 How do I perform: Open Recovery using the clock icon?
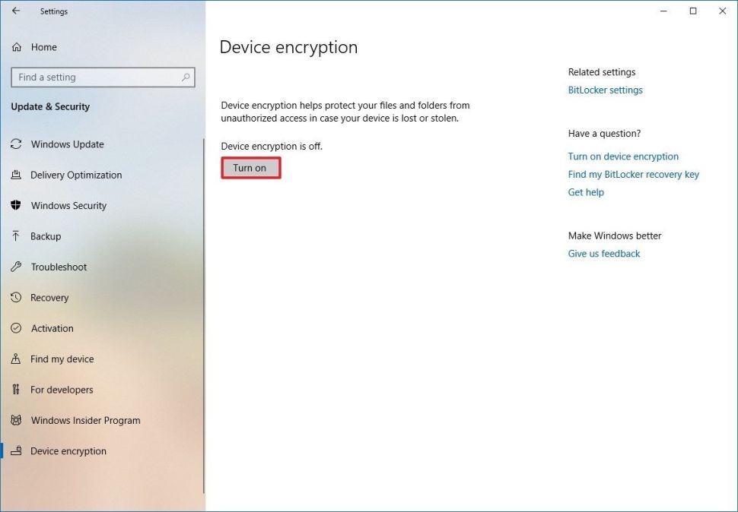pyautogui.click(x=17, y=297)
